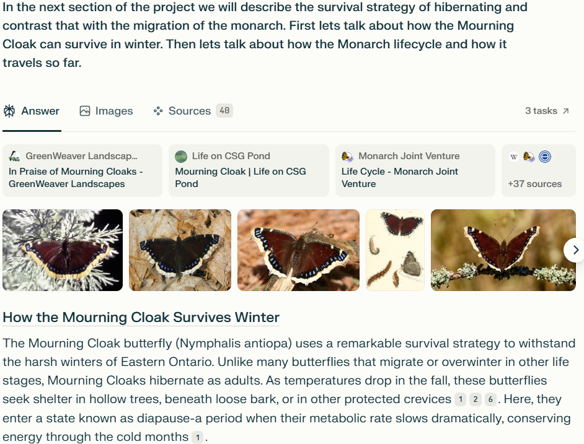
Task: Open the butterfly on lichen branch image
Action: click(503, 250)
